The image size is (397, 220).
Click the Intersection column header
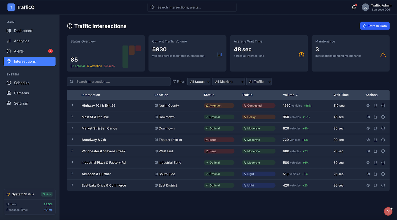coord(91,95)
